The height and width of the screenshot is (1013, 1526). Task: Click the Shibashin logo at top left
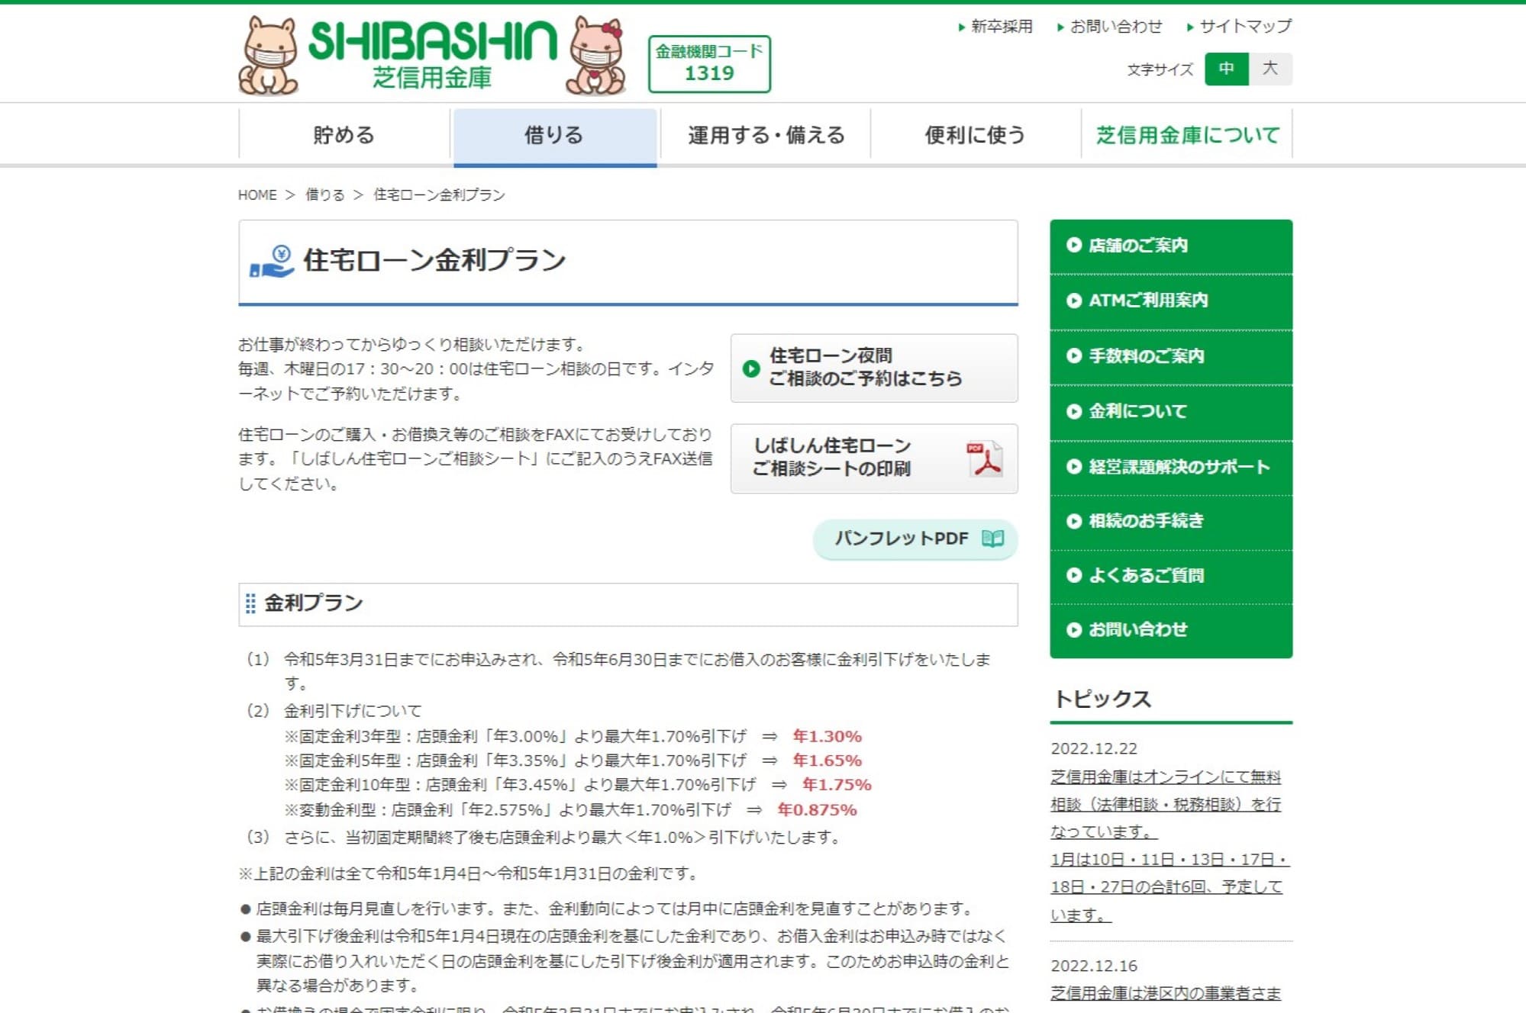(x=432, y=55)
